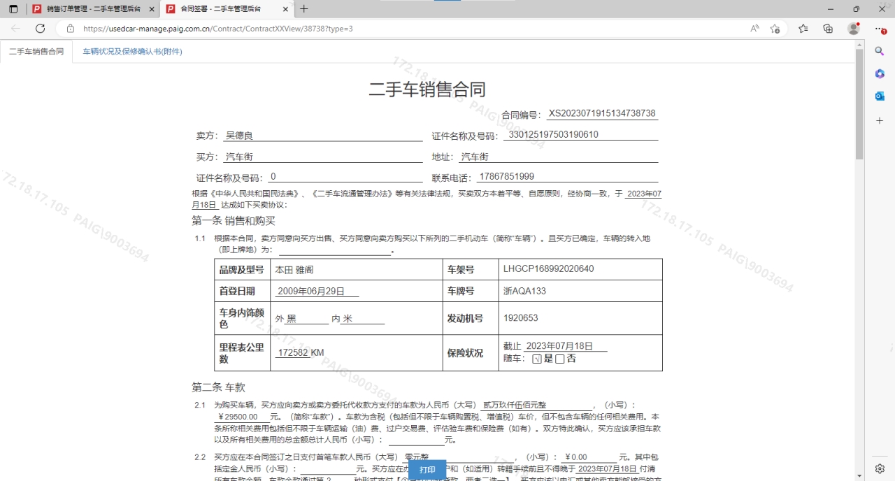Click phone number 17867851999
This screenshot has height=481, width=895.
tap(507, 177)
